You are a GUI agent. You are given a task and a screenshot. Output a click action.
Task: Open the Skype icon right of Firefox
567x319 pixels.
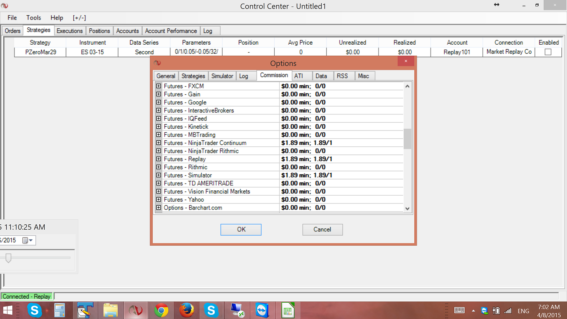point(211,310)
